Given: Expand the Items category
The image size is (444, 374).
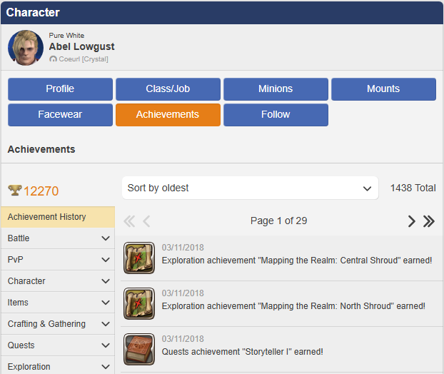Looking at the screenshot, I should coord(58,303).
